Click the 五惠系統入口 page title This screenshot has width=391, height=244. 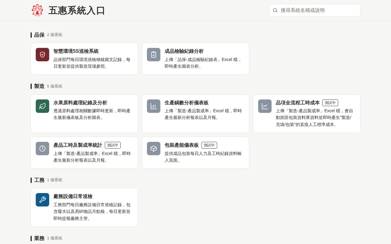click(77, 10)
